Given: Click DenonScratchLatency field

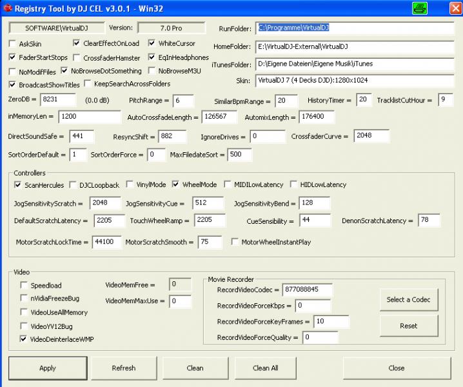Looking at the screenshot, I should click(429, 220).
